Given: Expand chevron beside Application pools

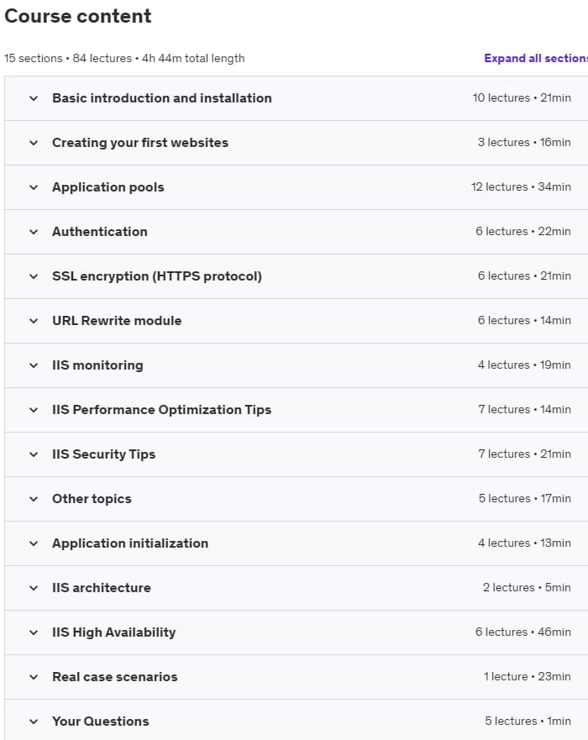Looking at the screenshot, I should click(34, 187).
